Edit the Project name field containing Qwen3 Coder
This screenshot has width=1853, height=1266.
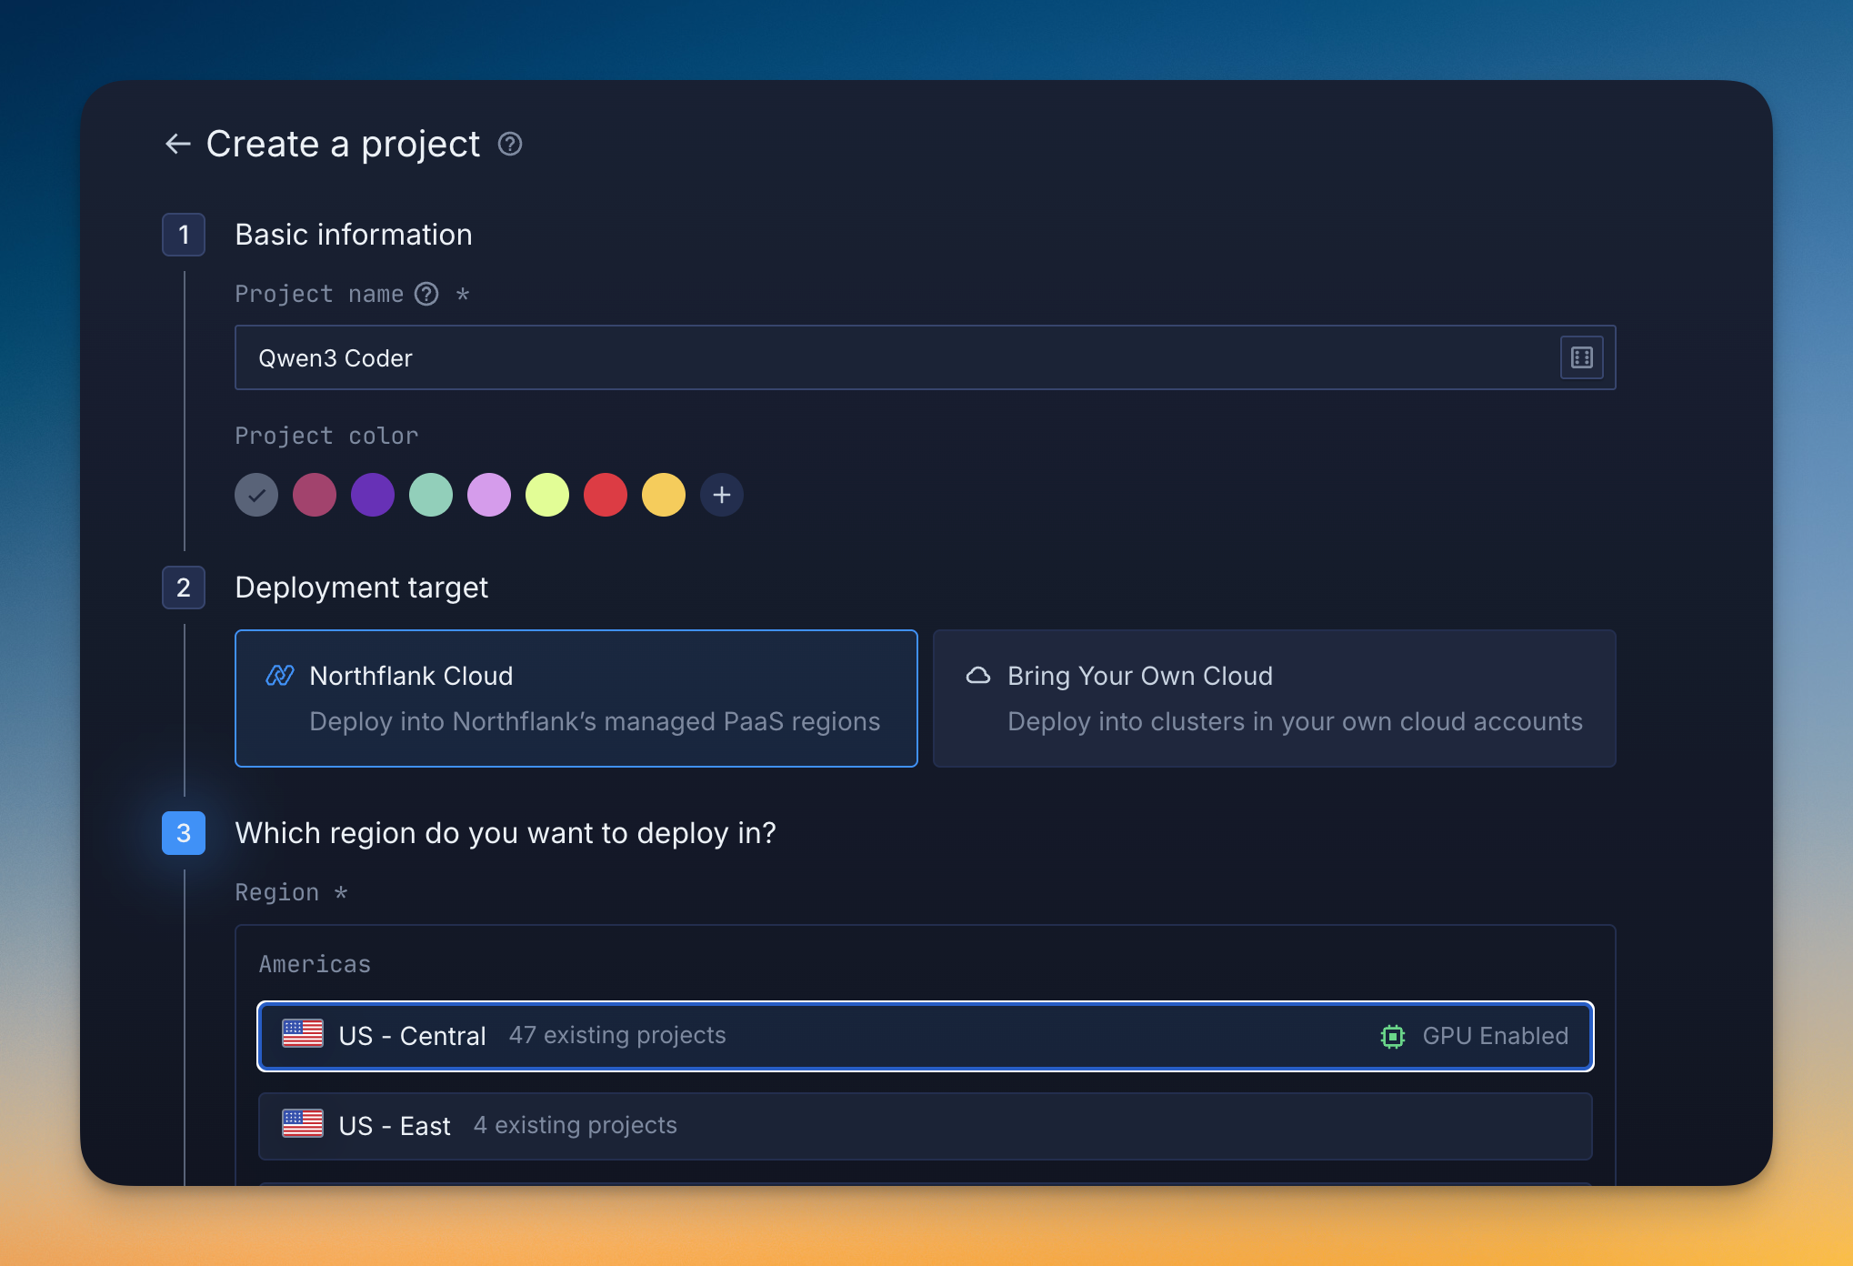pos(925,357)
